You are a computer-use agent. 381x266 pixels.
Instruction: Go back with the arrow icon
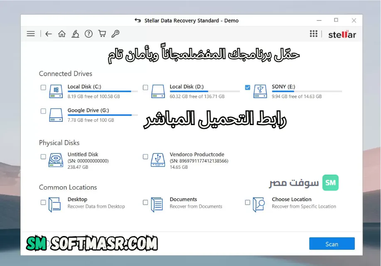click(49, 34)
